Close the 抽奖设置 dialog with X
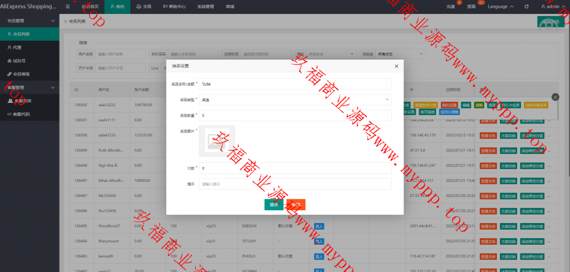The image size is (570, 272). pos(396,66)
